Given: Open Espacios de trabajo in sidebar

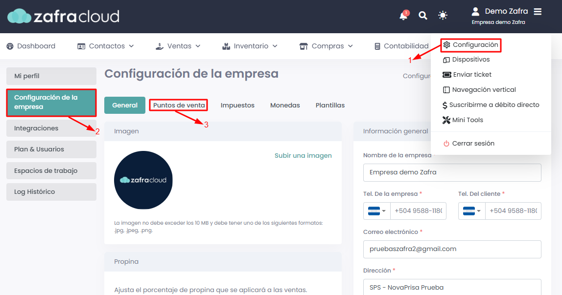Looking at the screenshot, I should pos(51,171).
